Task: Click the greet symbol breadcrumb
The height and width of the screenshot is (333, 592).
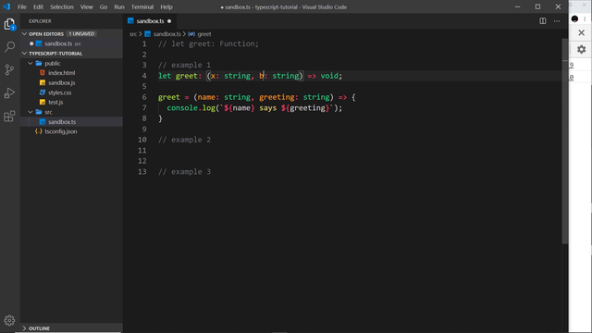Action: 204,34
